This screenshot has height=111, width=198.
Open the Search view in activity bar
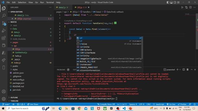coord(4,16)
